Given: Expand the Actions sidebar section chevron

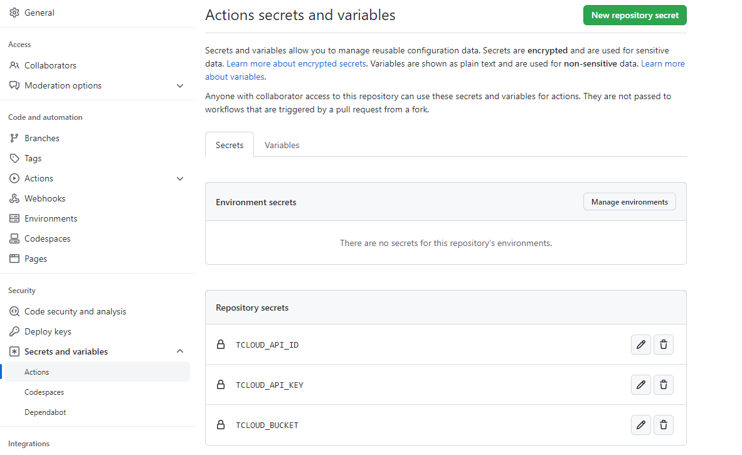Looking at the screenshot, I should pos(180,179).
